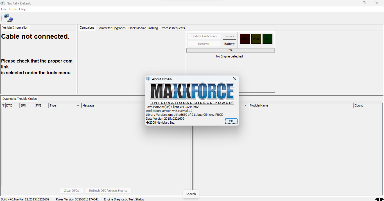Click the Clear DTCs button
Viewport: 384px width, 201px height.
pos(71,191)
